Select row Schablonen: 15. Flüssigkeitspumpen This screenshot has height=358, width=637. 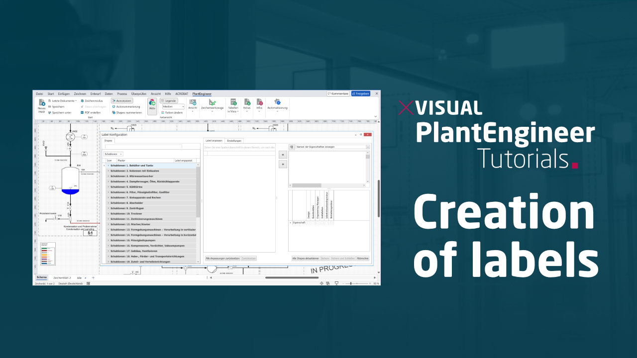151,240
